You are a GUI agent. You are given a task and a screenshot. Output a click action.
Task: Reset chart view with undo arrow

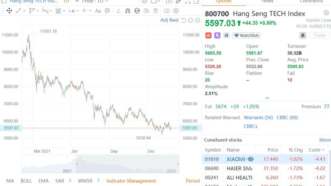[x=184, y=20]
